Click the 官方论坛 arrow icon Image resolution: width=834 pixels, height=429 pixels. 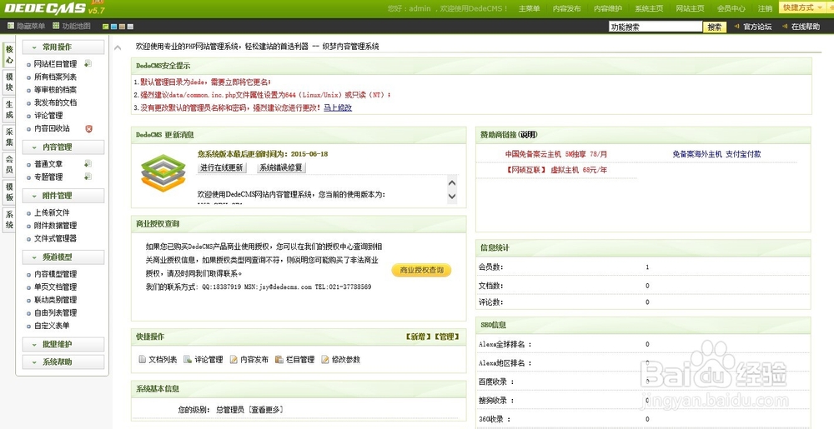click(737, 26)
